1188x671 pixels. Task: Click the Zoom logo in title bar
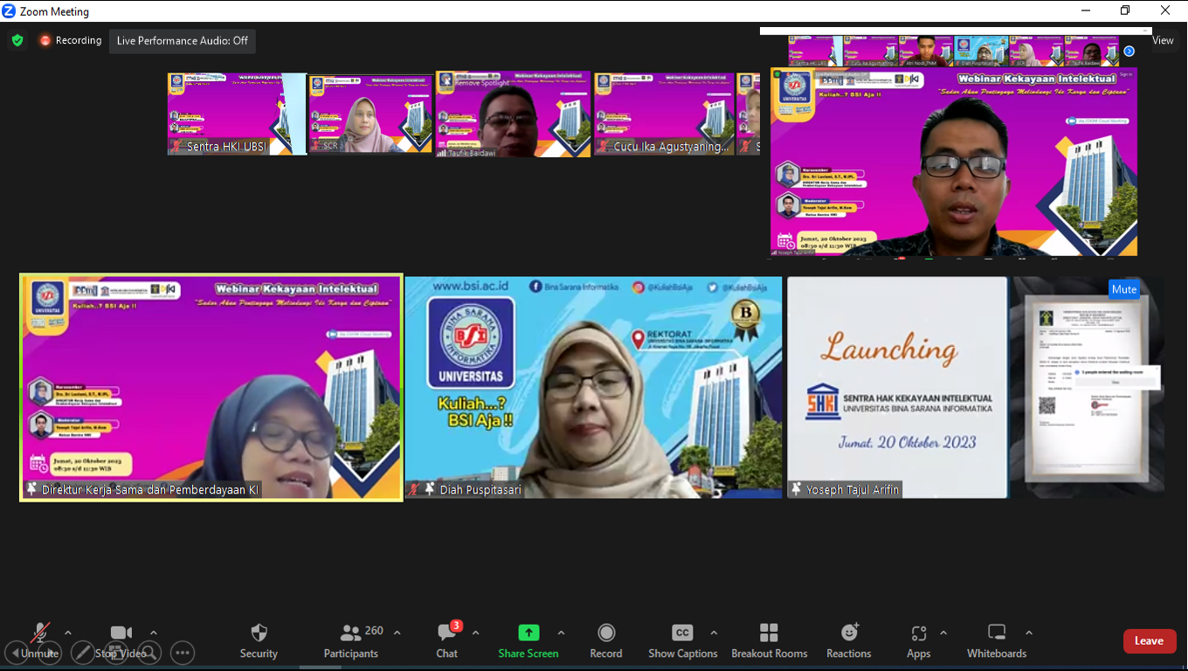click(x=10, y=11)
